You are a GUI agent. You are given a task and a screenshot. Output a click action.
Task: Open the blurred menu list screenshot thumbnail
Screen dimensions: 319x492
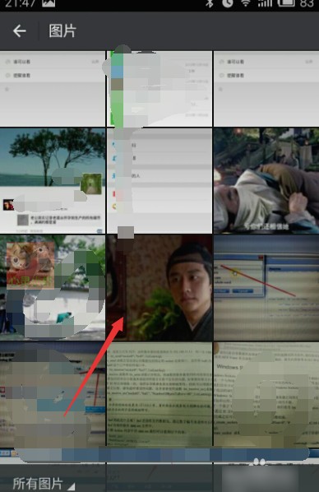click(159, 180)
